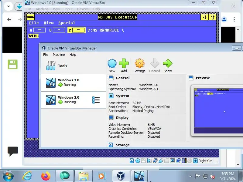
Task: Click the CPU virtualization V icon in status bar
Action: tap(184, 161)
